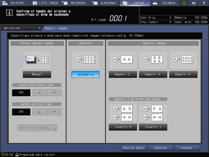Decrease Ancho vertical with down arrow
This screenshot has width=209, height=157.
click(54, 112)
